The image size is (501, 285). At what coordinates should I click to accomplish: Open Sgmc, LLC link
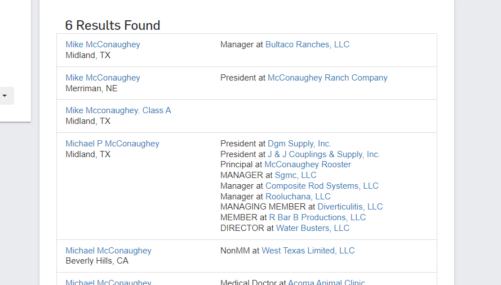(295, 175)
